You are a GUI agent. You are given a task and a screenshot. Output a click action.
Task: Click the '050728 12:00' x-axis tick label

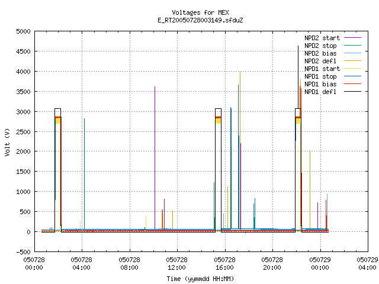click(176, 264)
